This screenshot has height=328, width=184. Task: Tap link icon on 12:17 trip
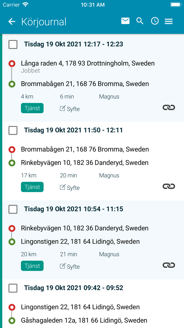pyautogui.click(x=169, y=107)
